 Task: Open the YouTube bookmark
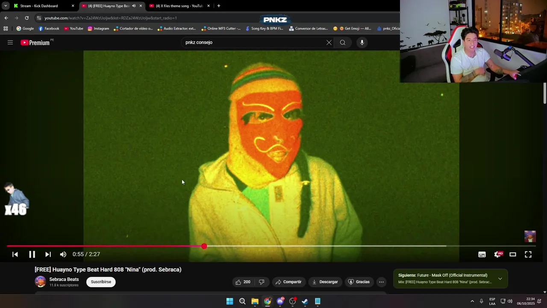[x=74, y=29]
